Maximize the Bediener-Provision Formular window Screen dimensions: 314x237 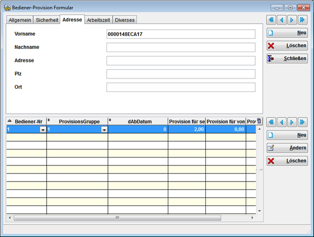(x=290, y=8)
